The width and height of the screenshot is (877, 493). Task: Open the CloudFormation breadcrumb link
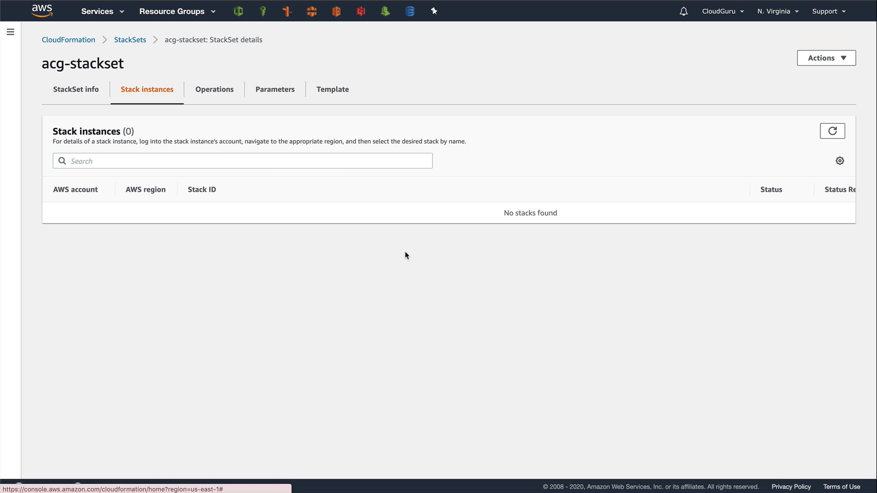[69, 40]
